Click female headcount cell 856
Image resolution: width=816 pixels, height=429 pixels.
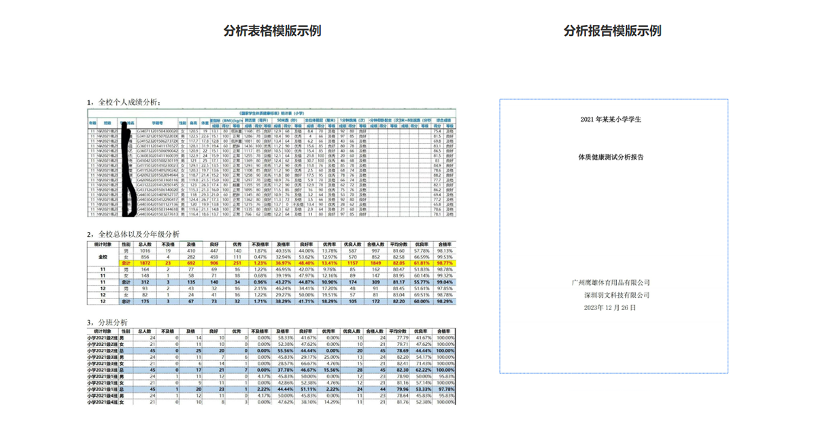tap(143, 257)
